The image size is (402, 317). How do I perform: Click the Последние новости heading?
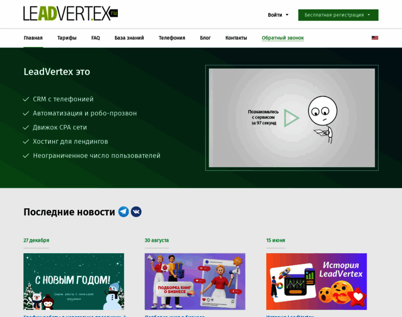click(x=69, y=212)
